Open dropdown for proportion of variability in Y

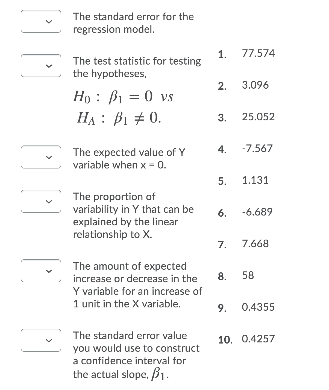pos(41,201)
